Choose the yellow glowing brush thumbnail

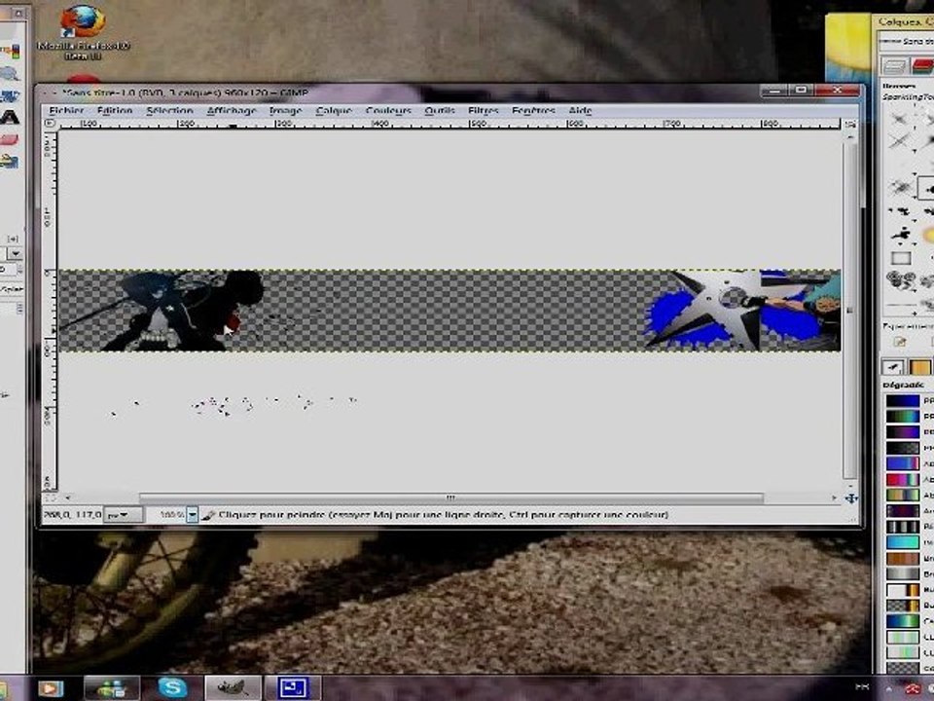coord(928,235)
